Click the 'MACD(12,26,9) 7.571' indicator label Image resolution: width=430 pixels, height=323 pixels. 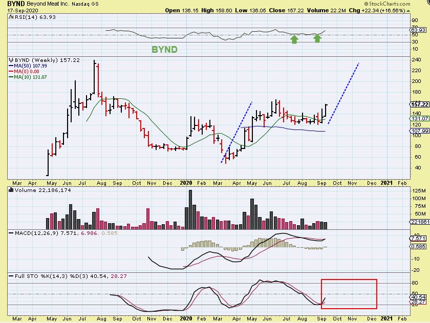tap(47, 233)
